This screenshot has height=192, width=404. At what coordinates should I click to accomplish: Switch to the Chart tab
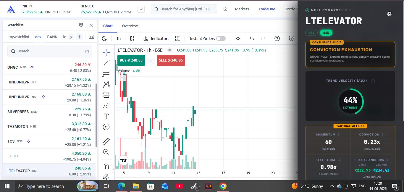point(108,26)
